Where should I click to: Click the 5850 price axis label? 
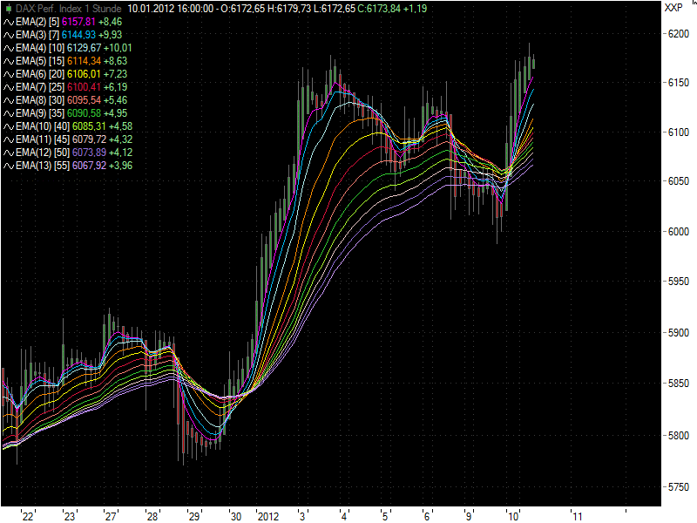[x=679, y=384]
